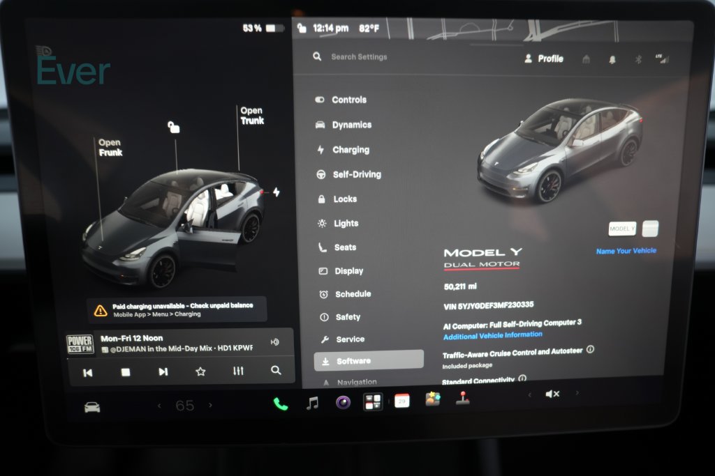The width and height of the screenshot is (715, 476).
Task: Tap the door unlock padlock icon
Action: 173,127
